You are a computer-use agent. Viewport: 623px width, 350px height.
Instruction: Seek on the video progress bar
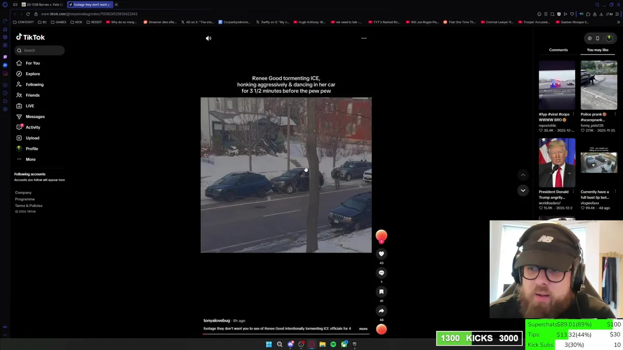286,334
